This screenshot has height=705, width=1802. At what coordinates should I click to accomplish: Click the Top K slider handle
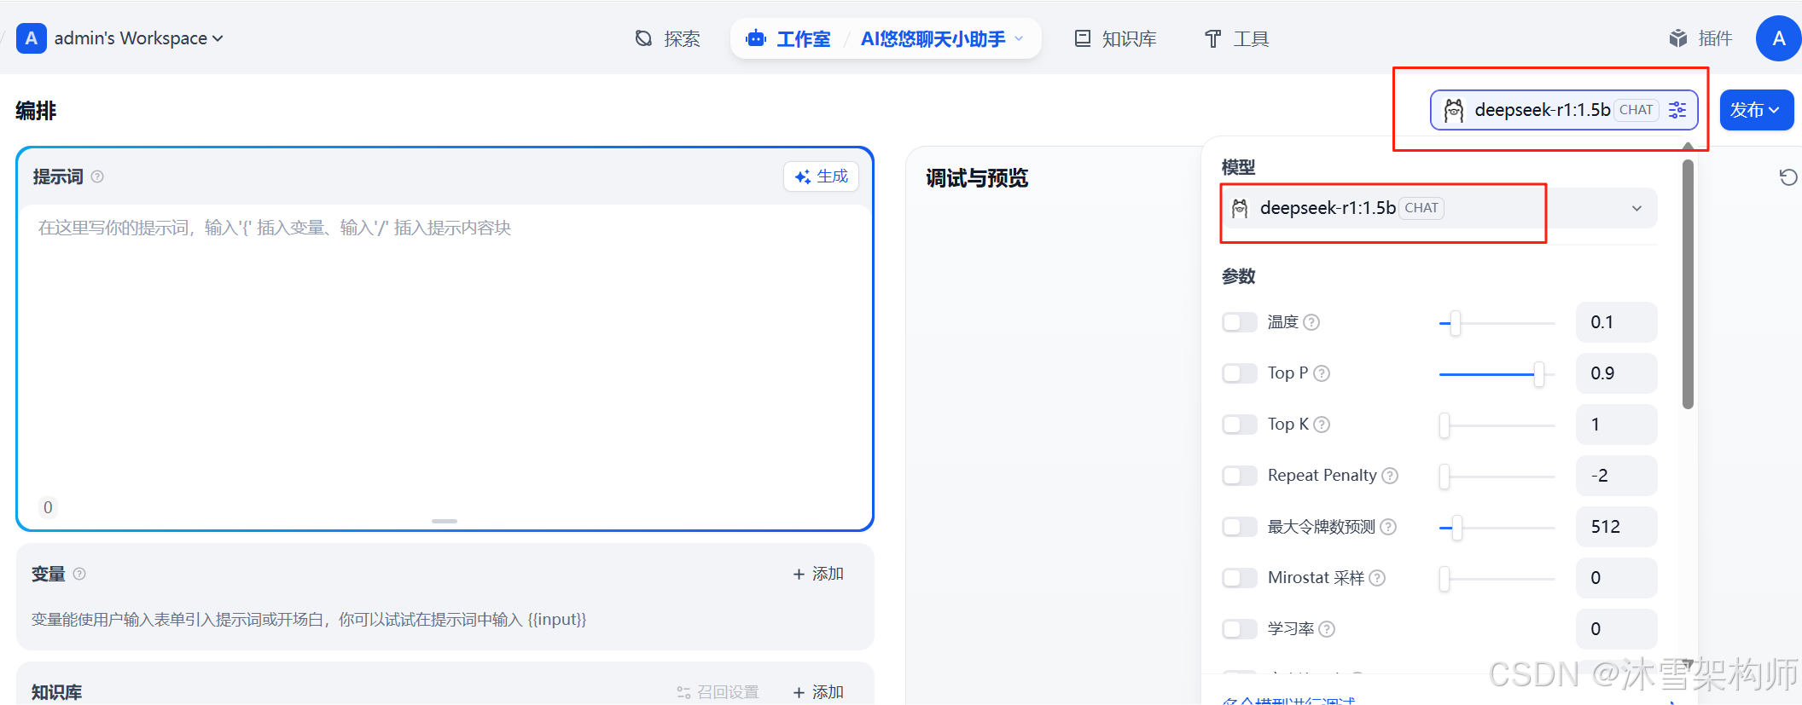1445,425
